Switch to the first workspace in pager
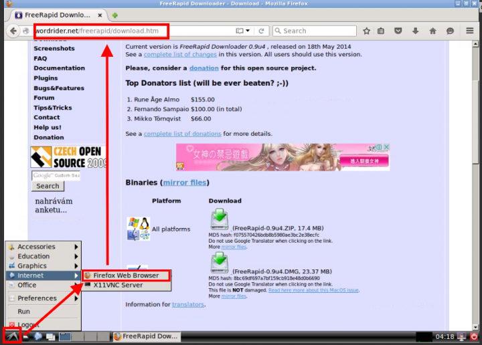Screen dimensions: 482x345 coord(65,337)
